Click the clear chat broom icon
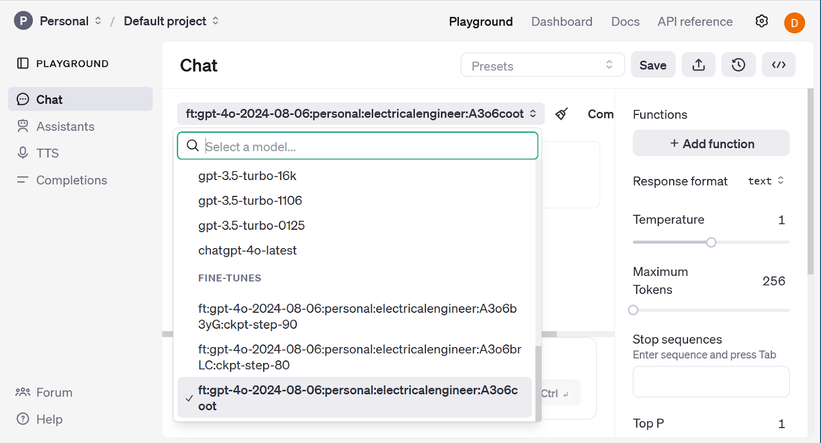821x443 pixels. pyautogui.click(x=561, y=114)
